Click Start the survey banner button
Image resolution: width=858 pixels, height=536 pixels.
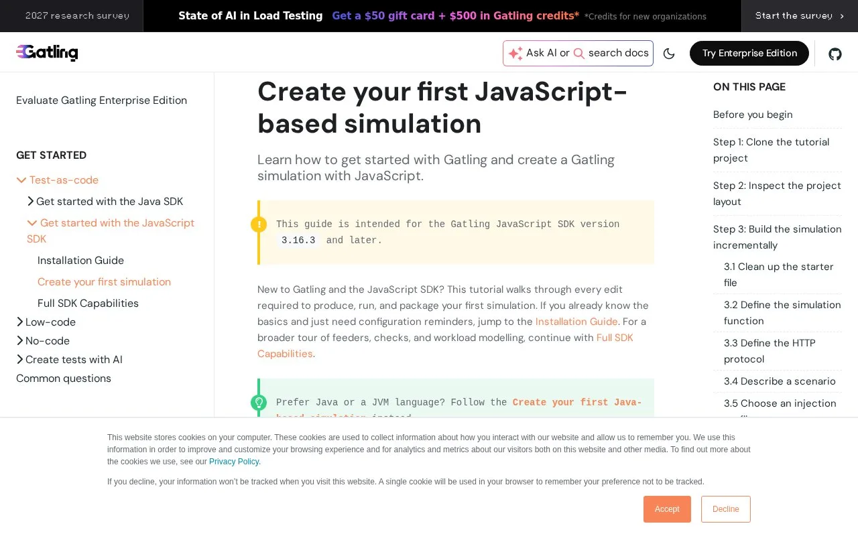click(800, 16)
